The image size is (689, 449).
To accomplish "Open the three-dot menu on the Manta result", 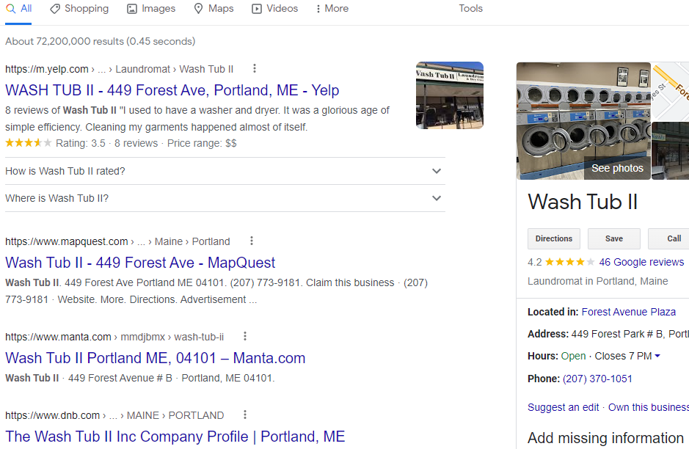I will pyautogui.click(x=244, y=336).
